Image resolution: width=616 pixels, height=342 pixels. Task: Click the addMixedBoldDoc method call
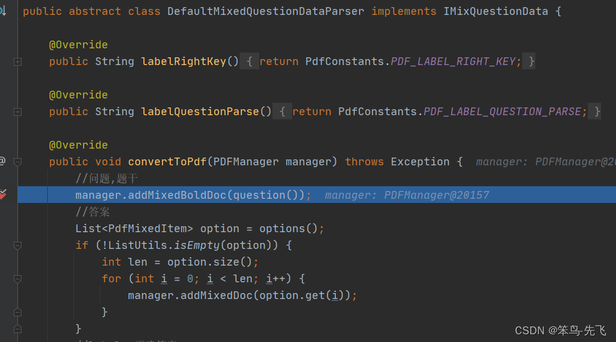point(177,195)
